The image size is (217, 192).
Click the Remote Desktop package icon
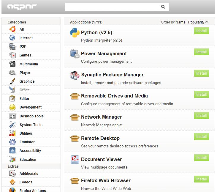click(75, 139)
